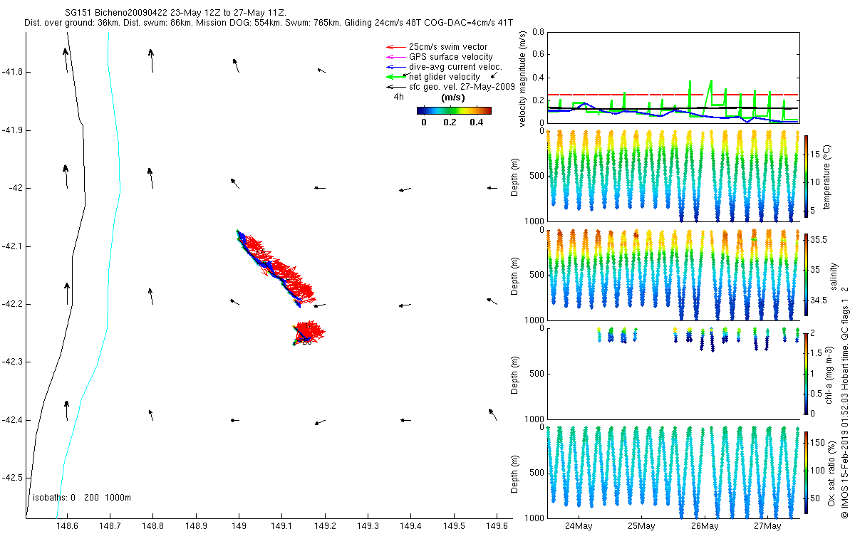Viewport: 855px width, 534px height.
Task: Click the -42.3 latitude tick label
Action: pyautogui.click(x=13, y=362)
